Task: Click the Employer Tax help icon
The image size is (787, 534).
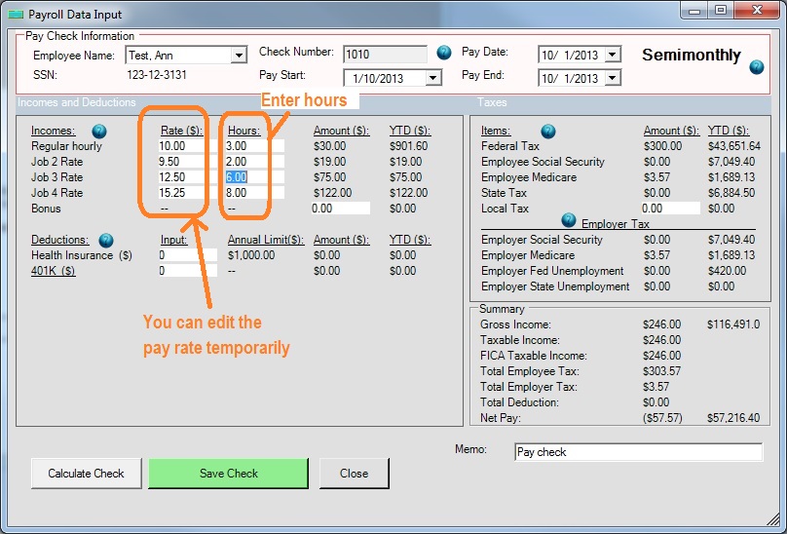Action: click(569, 220)
